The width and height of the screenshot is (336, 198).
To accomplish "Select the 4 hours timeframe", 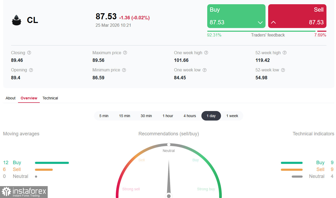I will 190,116.
